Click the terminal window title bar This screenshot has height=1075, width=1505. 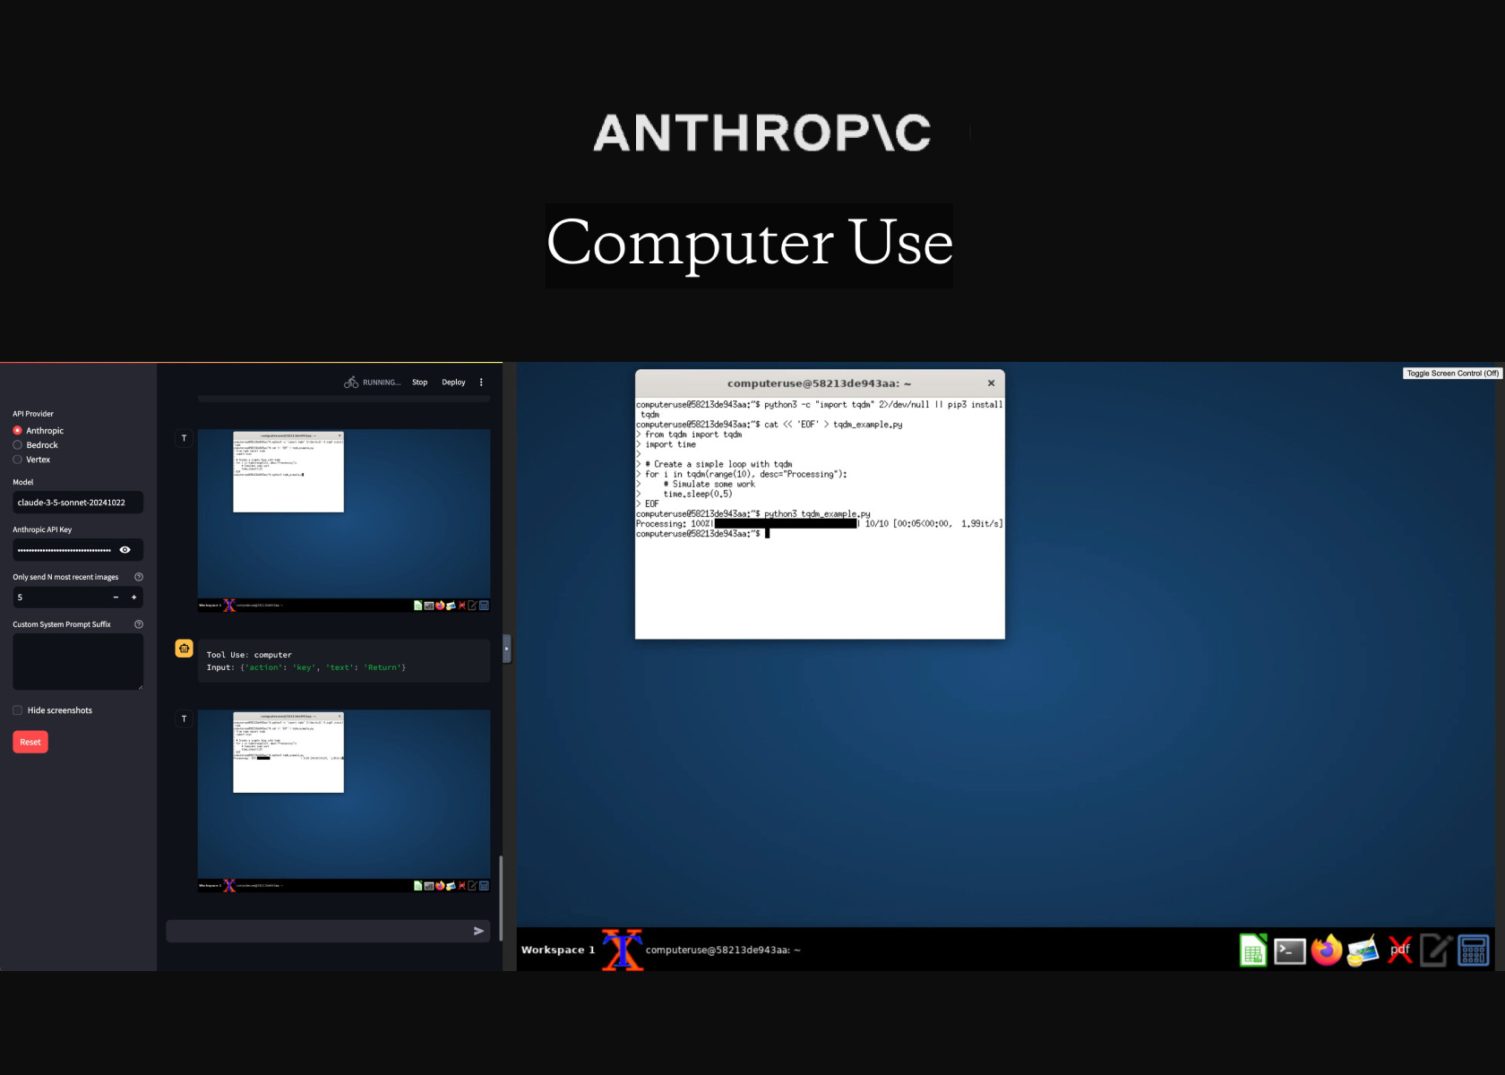point(820,383)
